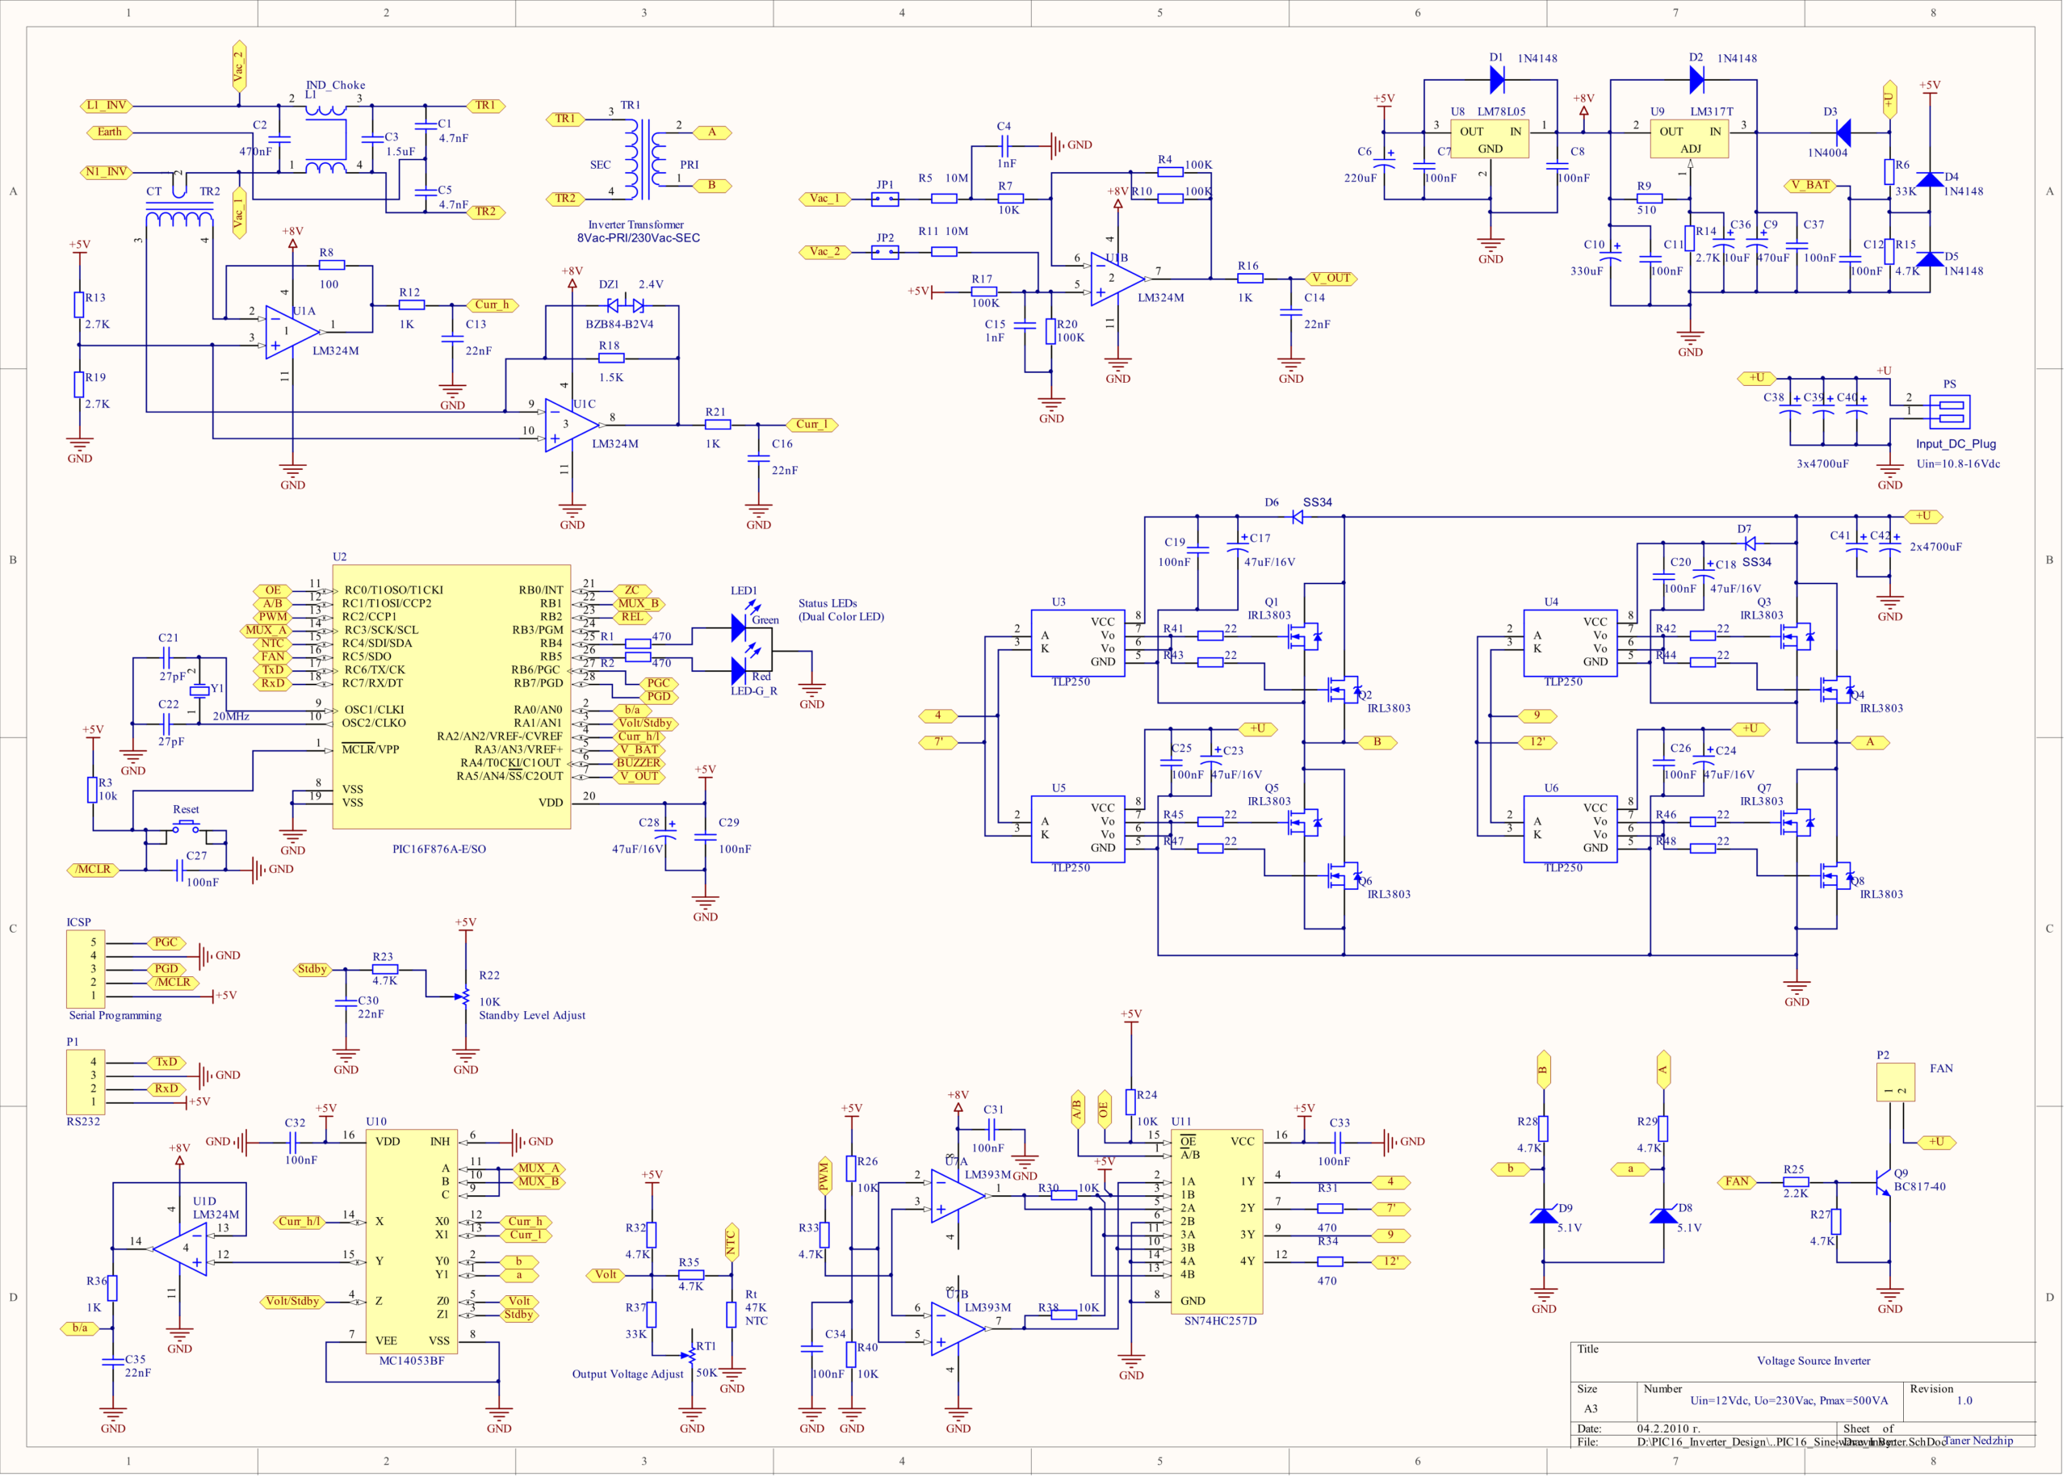2067x1481 pixels.
Task: Select the U9 LM317T regulator symbol
Action: click(1689, 139)
